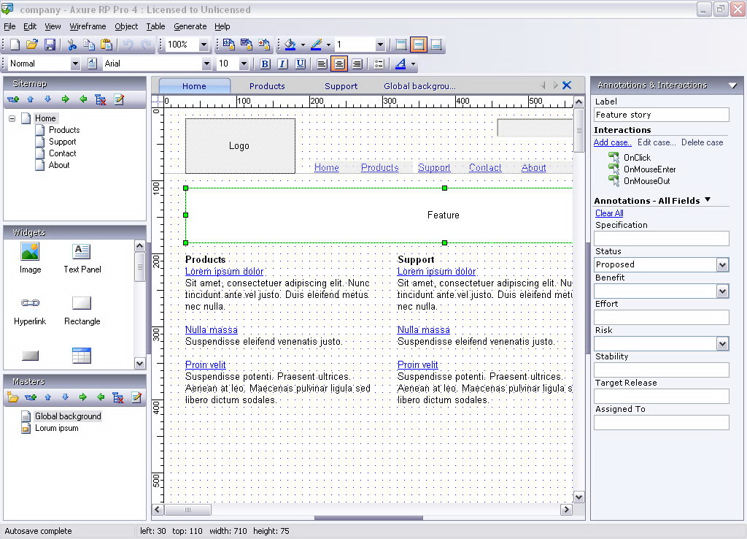747x539 pixels.
Task: Collapse the Home node in Sitemap
Action: pos(12,118)
